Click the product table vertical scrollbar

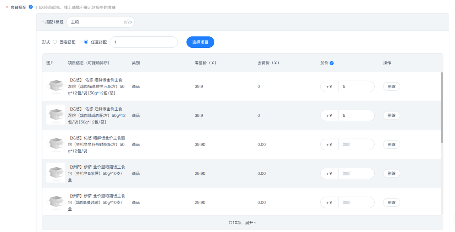coord(442,107)
